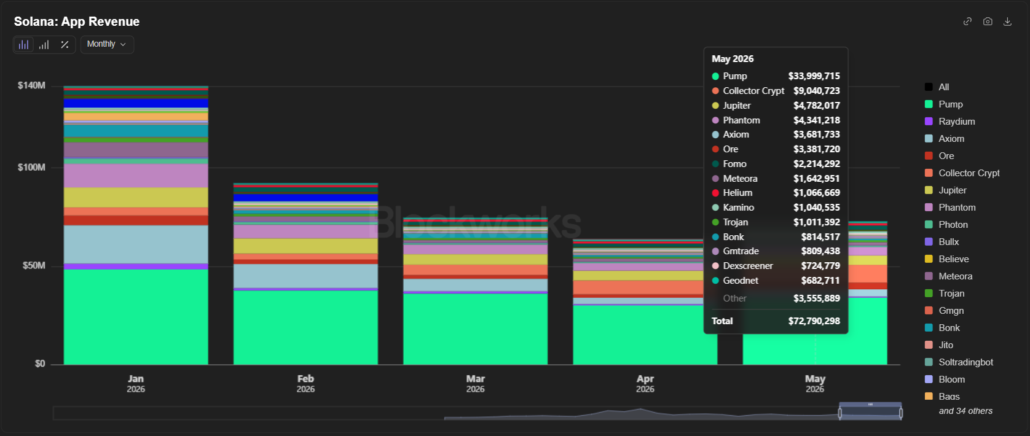
Task: Click Bags legend label
Action: pos(949,397)
